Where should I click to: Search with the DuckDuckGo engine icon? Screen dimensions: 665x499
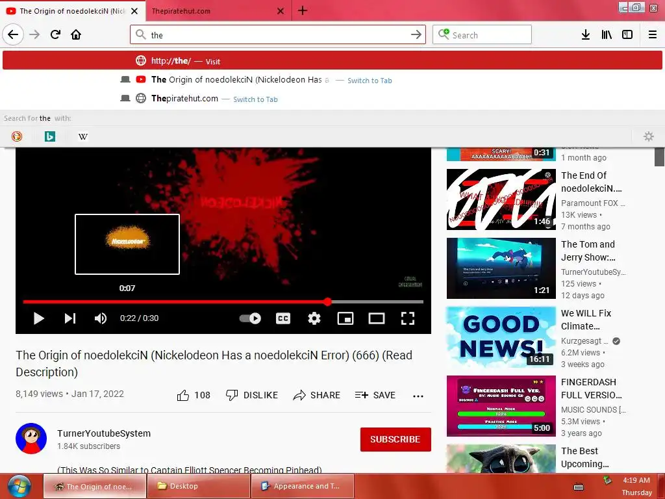click(x=17, y=136)
